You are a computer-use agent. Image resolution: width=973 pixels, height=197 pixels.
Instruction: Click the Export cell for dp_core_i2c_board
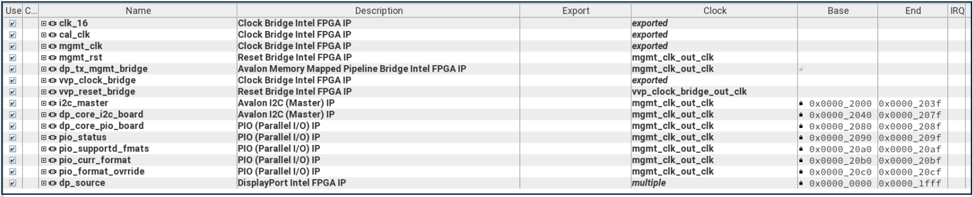pyautogui.click(x=575, y=115)
